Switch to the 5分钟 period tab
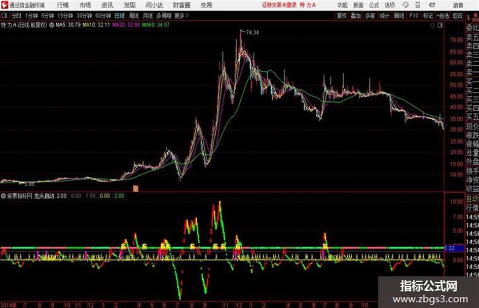This screenshot has width=479, height=308. [x=48, y=16]
